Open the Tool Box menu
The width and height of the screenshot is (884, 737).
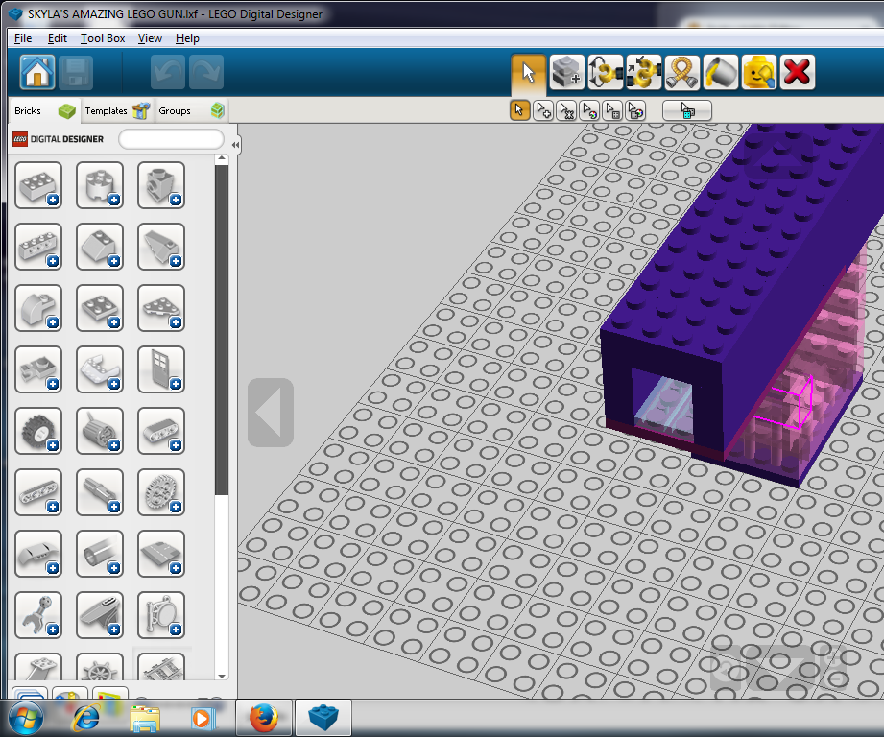pyautogui.click(x=103, y=38)
